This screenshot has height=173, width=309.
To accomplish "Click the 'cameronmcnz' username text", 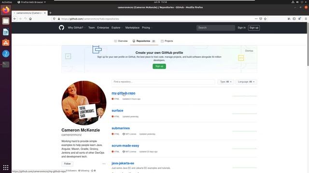I will [71, 135].
